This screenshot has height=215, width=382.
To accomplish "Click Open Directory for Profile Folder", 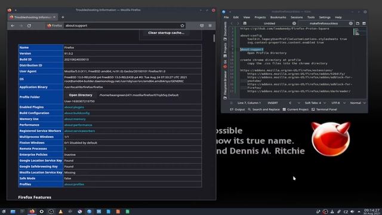I will [81, 95].
